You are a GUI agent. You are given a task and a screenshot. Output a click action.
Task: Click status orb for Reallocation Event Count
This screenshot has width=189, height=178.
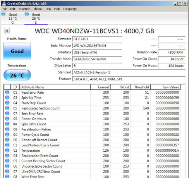tap(7, 156)
